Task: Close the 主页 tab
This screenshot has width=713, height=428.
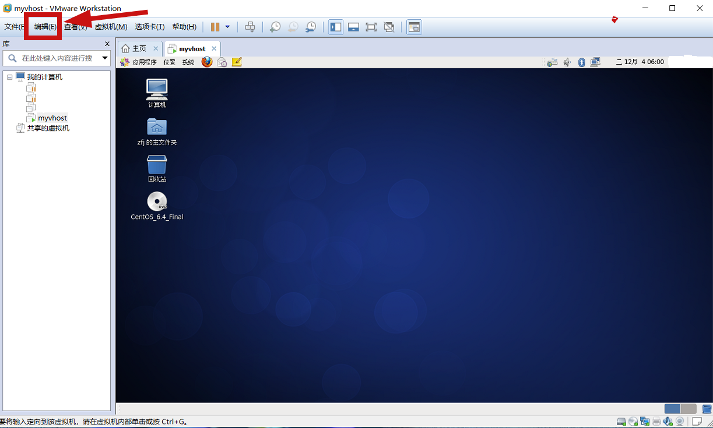Action: [156, 48]
